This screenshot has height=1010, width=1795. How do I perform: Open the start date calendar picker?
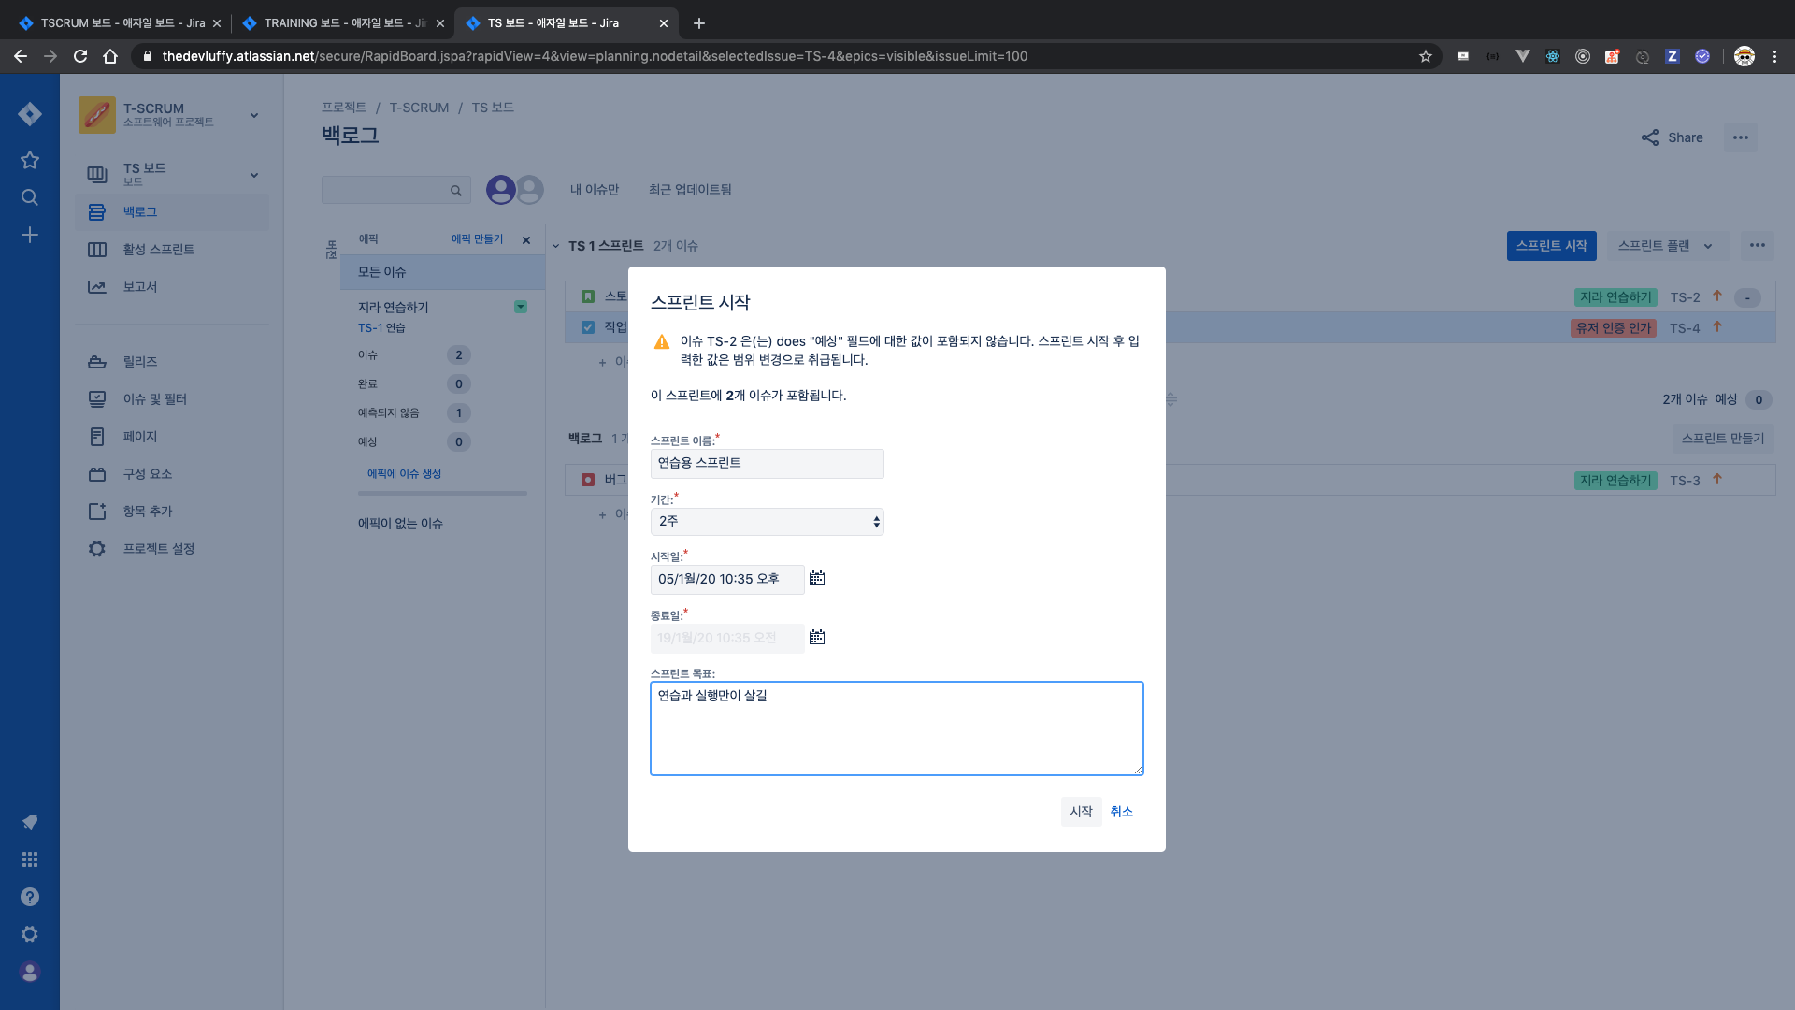click(817, 579)
